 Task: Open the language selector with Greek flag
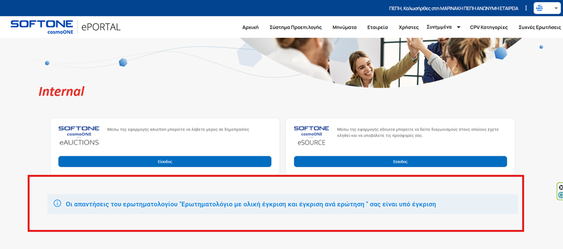click(x=547, y=8)
